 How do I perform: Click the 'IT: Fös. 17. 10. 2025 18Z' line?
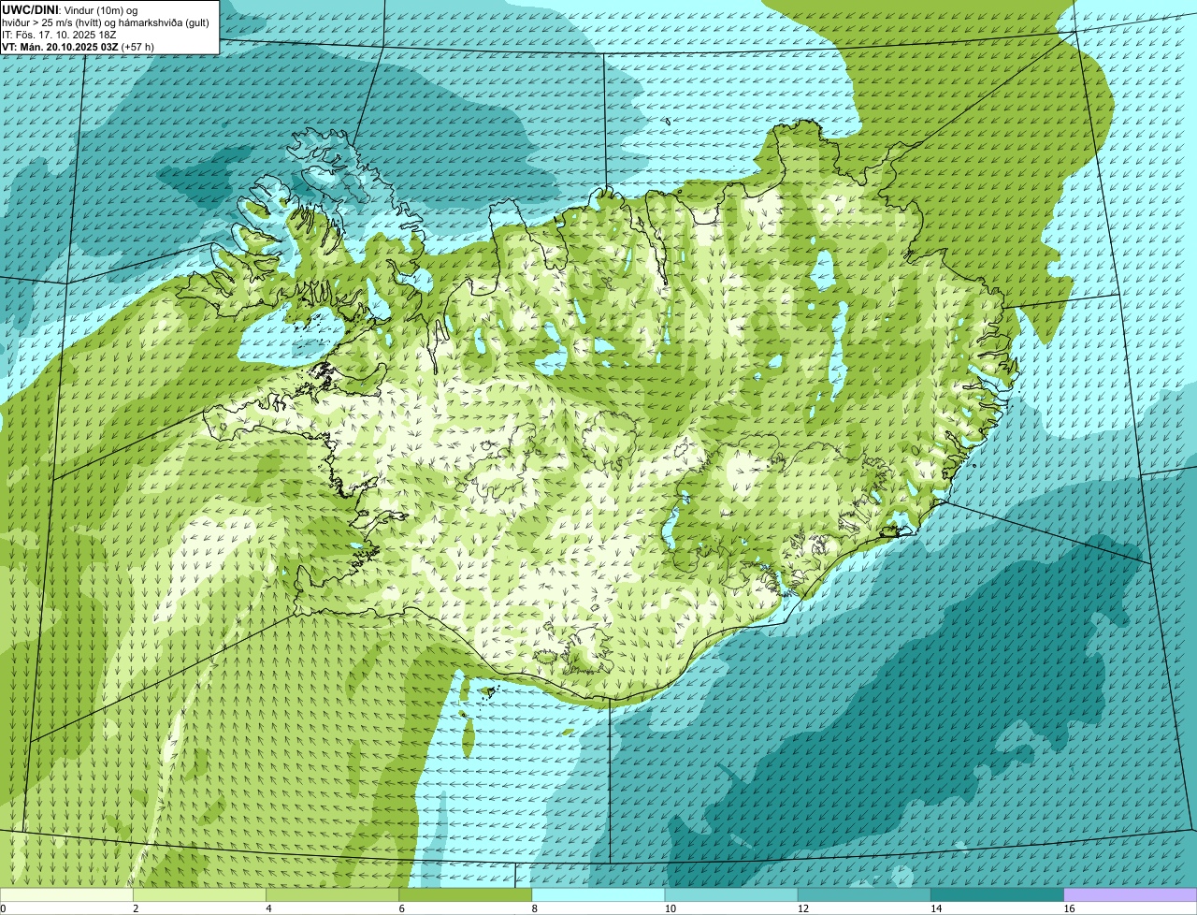59,34
